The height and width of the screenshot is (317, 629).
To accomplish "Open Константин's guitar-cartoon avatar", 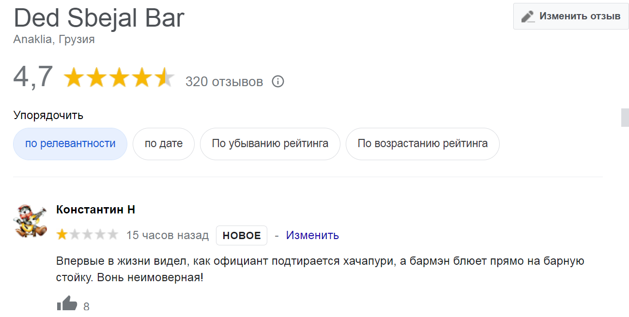I will pos(31,221).
